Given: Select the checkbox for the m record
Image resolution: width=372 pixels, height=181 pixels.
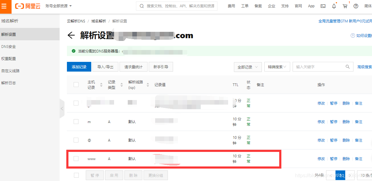Looking at the screenshot, I should click(76, 122).
